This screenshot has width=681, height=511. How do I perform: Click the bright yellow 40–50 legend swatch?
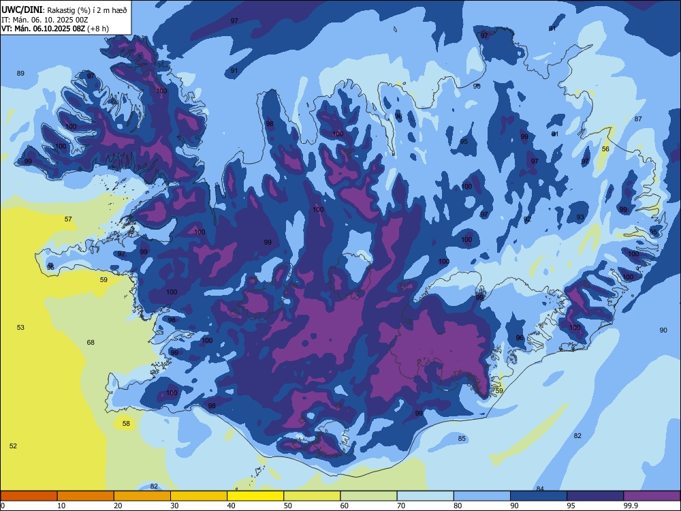255,496
